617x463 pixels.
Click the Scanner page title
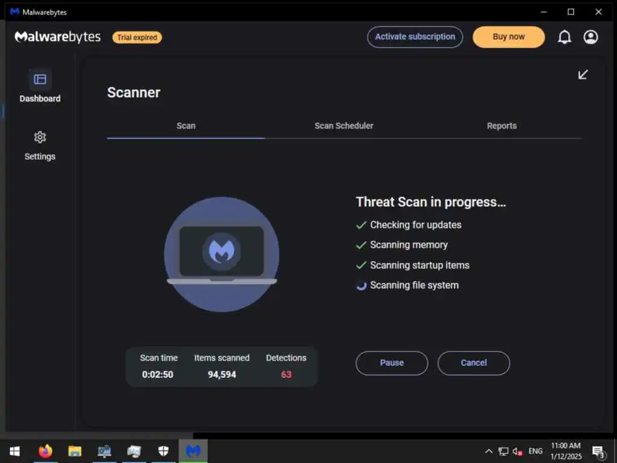(x=134, y=92)
